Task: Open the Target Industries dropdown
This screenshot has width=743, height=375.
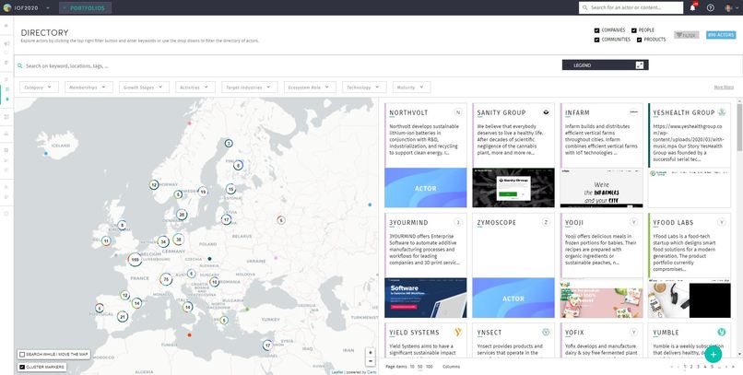Action: click(249, 88)
